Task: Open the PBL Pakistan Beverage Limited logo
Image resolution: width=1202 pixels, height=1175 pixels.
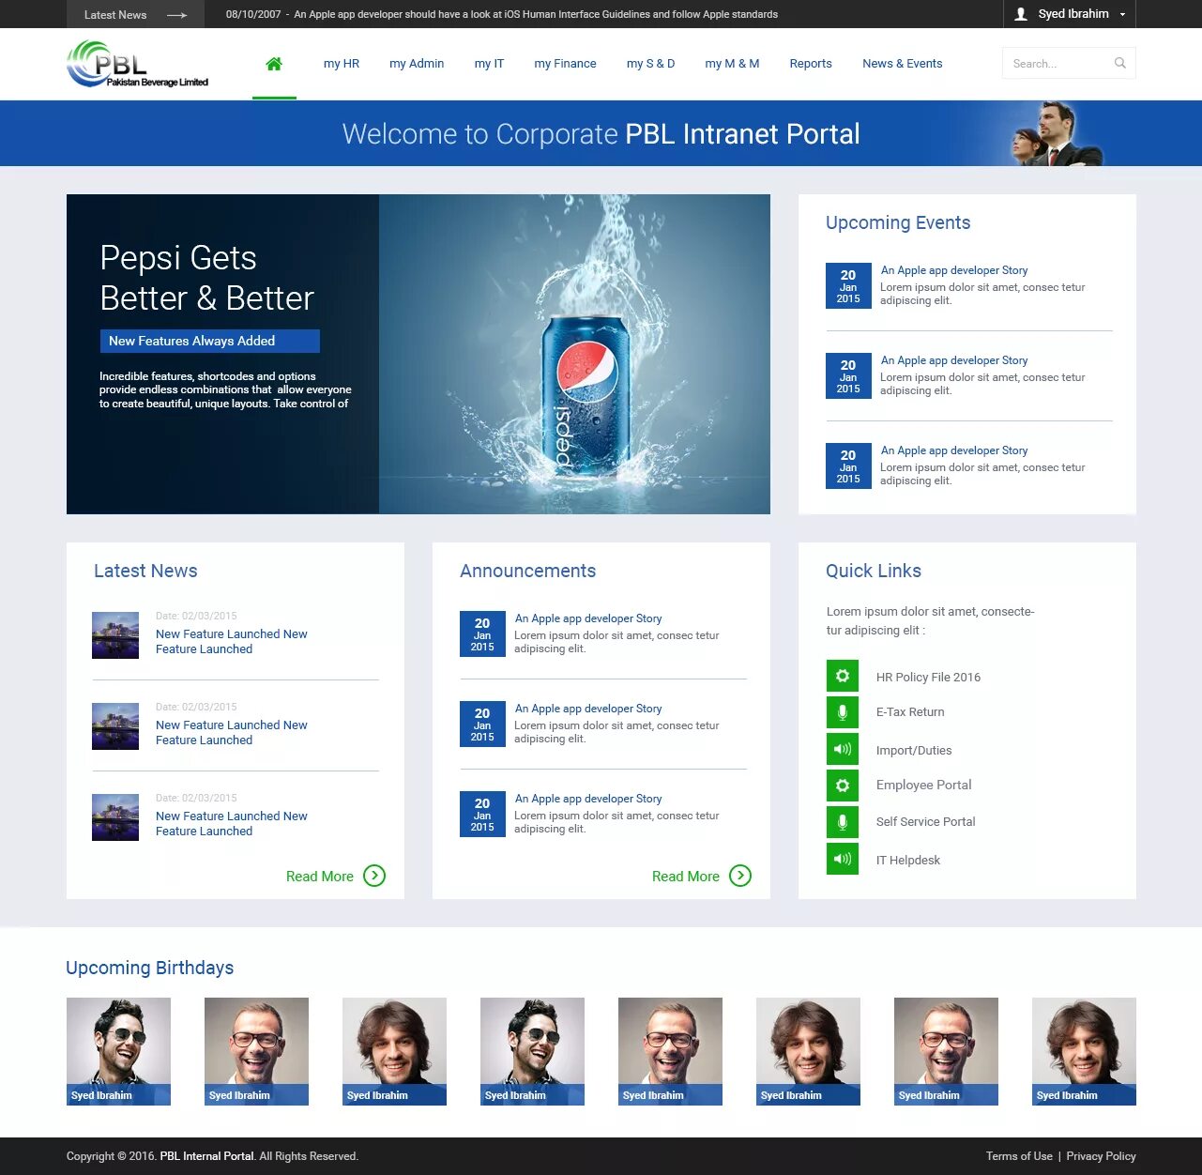Action: click(x=138, y=64)
